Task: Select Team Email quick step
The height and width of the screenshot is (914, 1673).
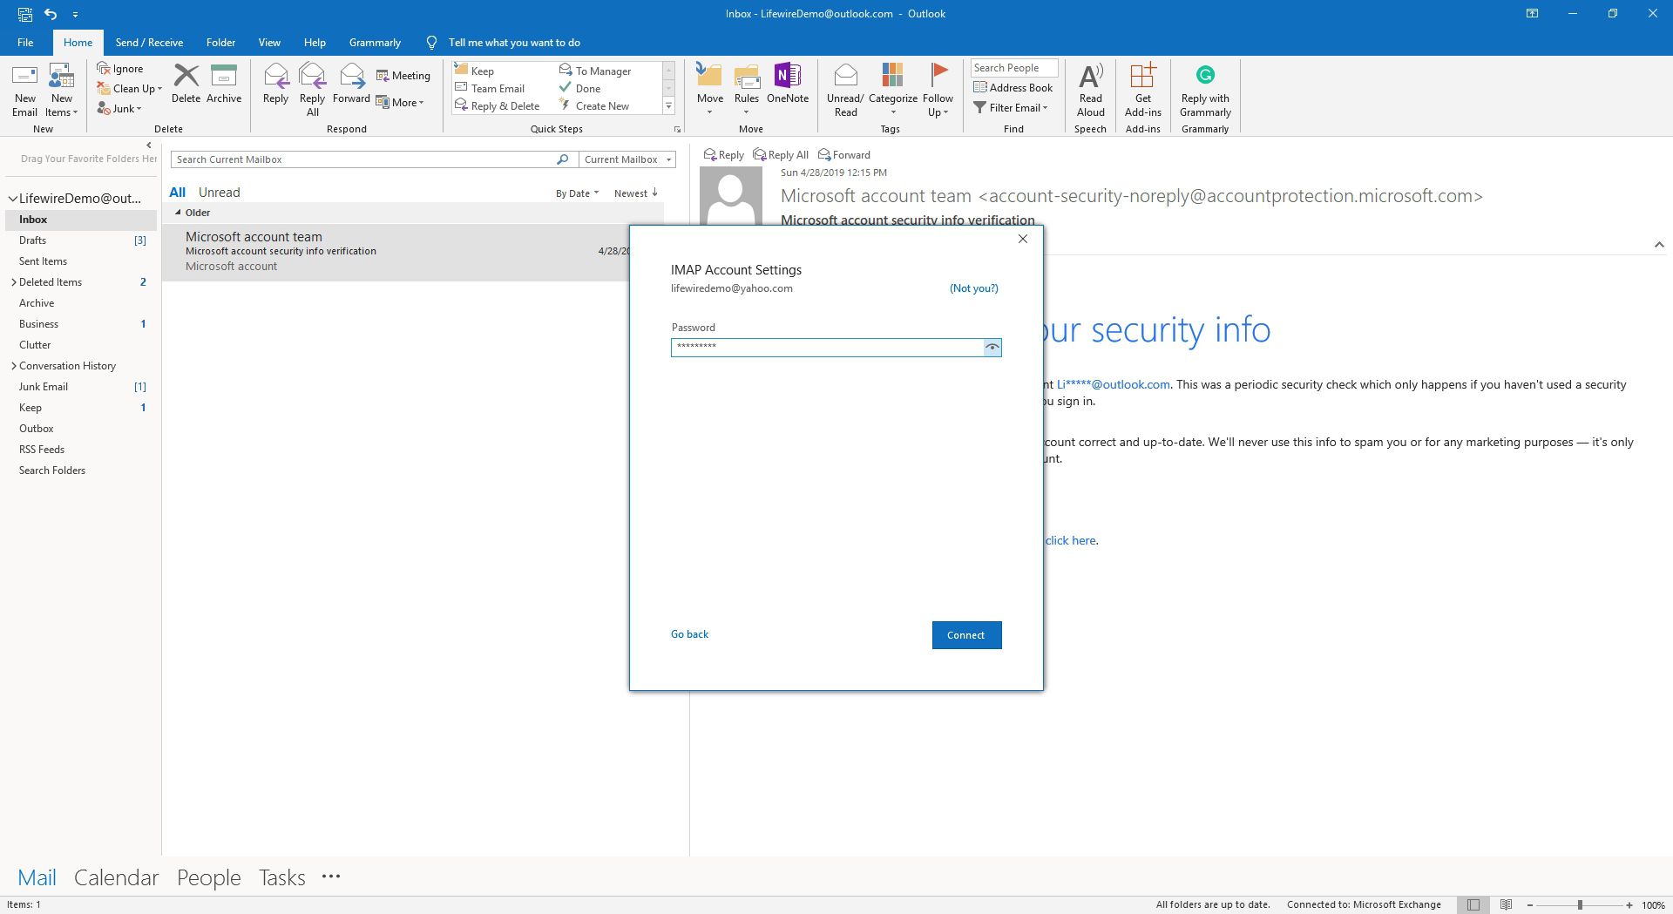Action: point(490,88)
